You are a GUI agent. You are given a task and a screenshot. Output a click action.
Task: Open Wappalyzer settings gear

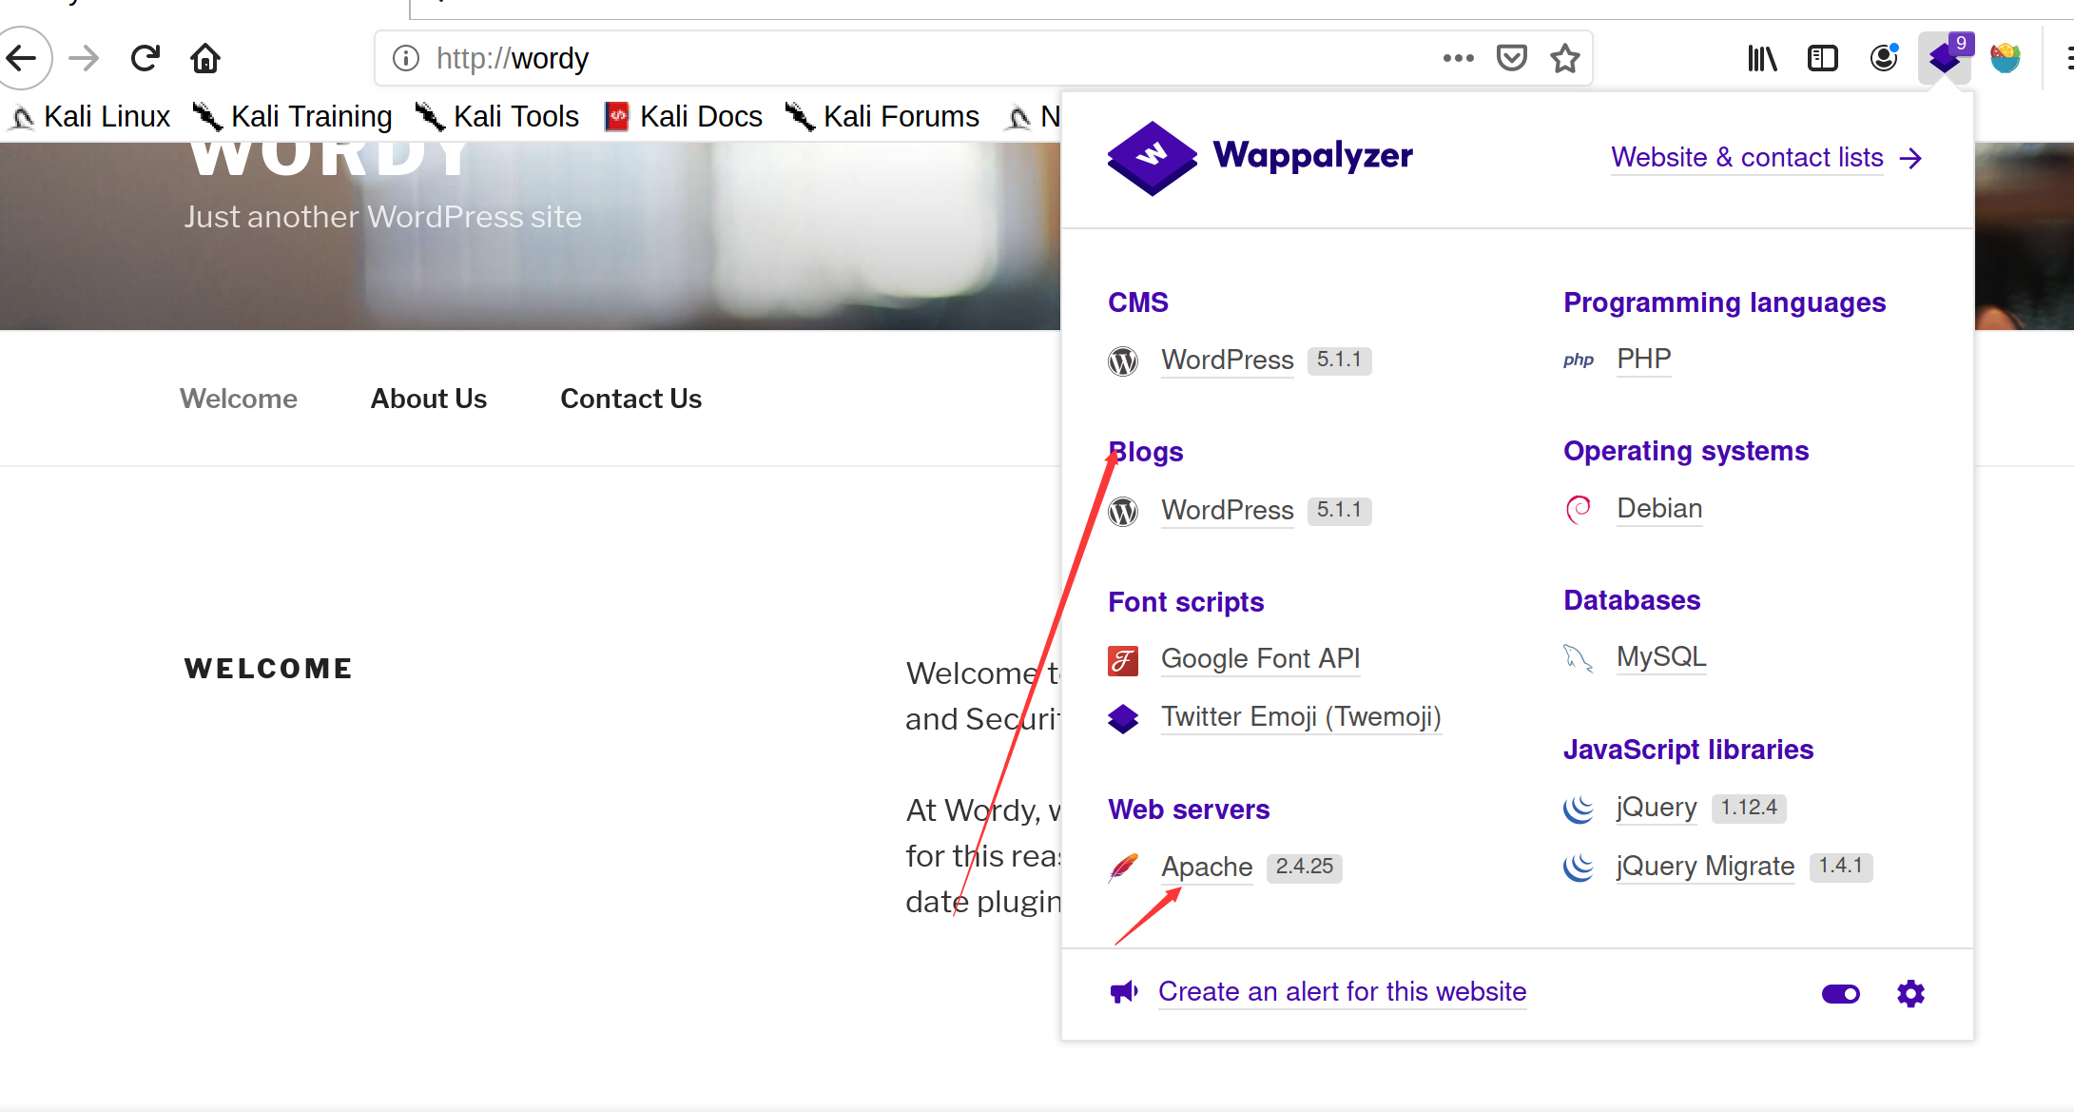1910,994
